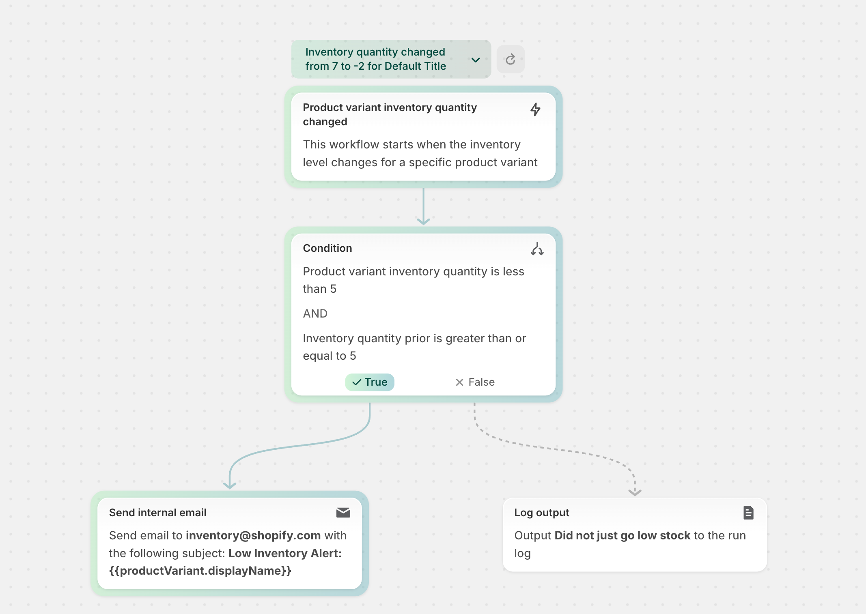Click the X icon next to False
Screen dimensions: 866x614
[459, 382]
